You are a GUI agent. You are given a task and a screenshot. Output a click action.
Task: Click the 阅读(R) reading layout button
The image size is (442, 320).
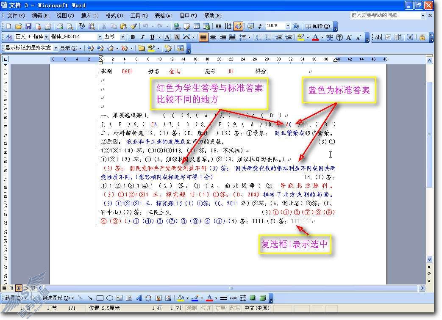pos(318,26)
